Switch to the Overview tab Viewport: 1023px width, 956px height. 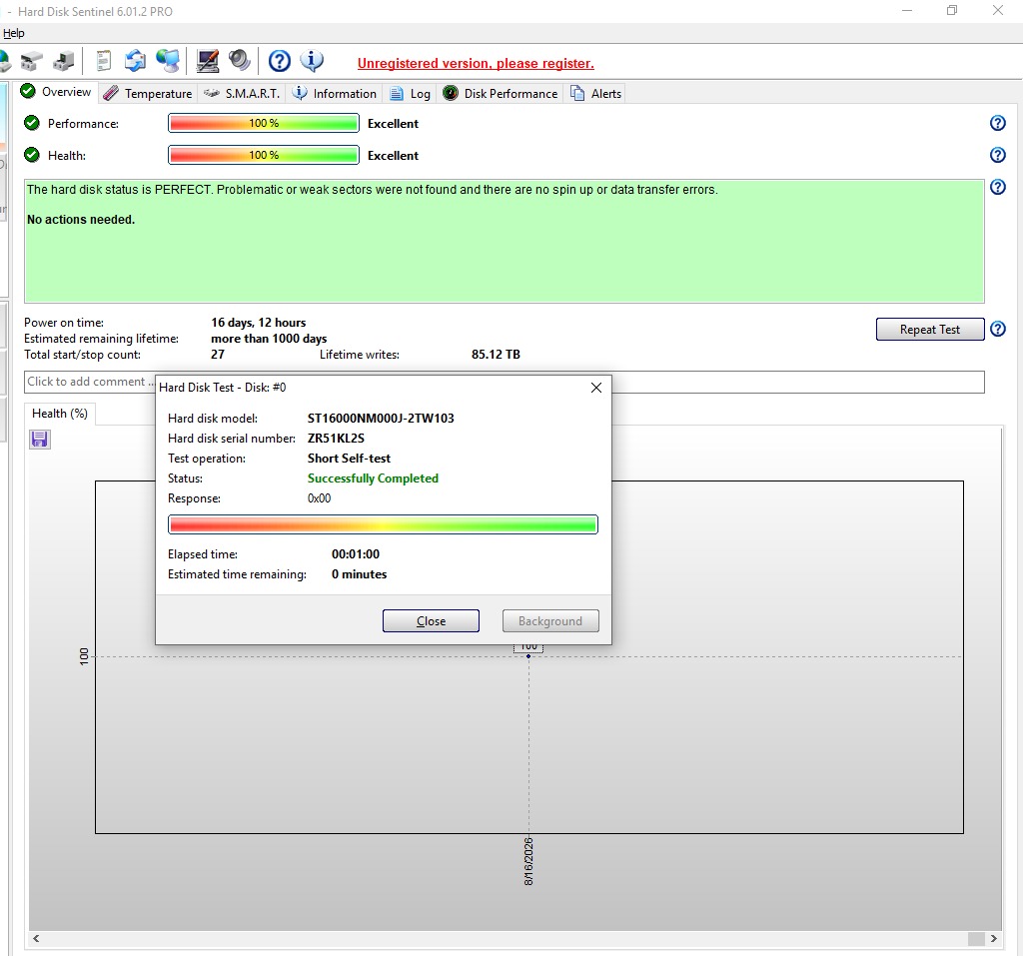click(x=56, y=92)
